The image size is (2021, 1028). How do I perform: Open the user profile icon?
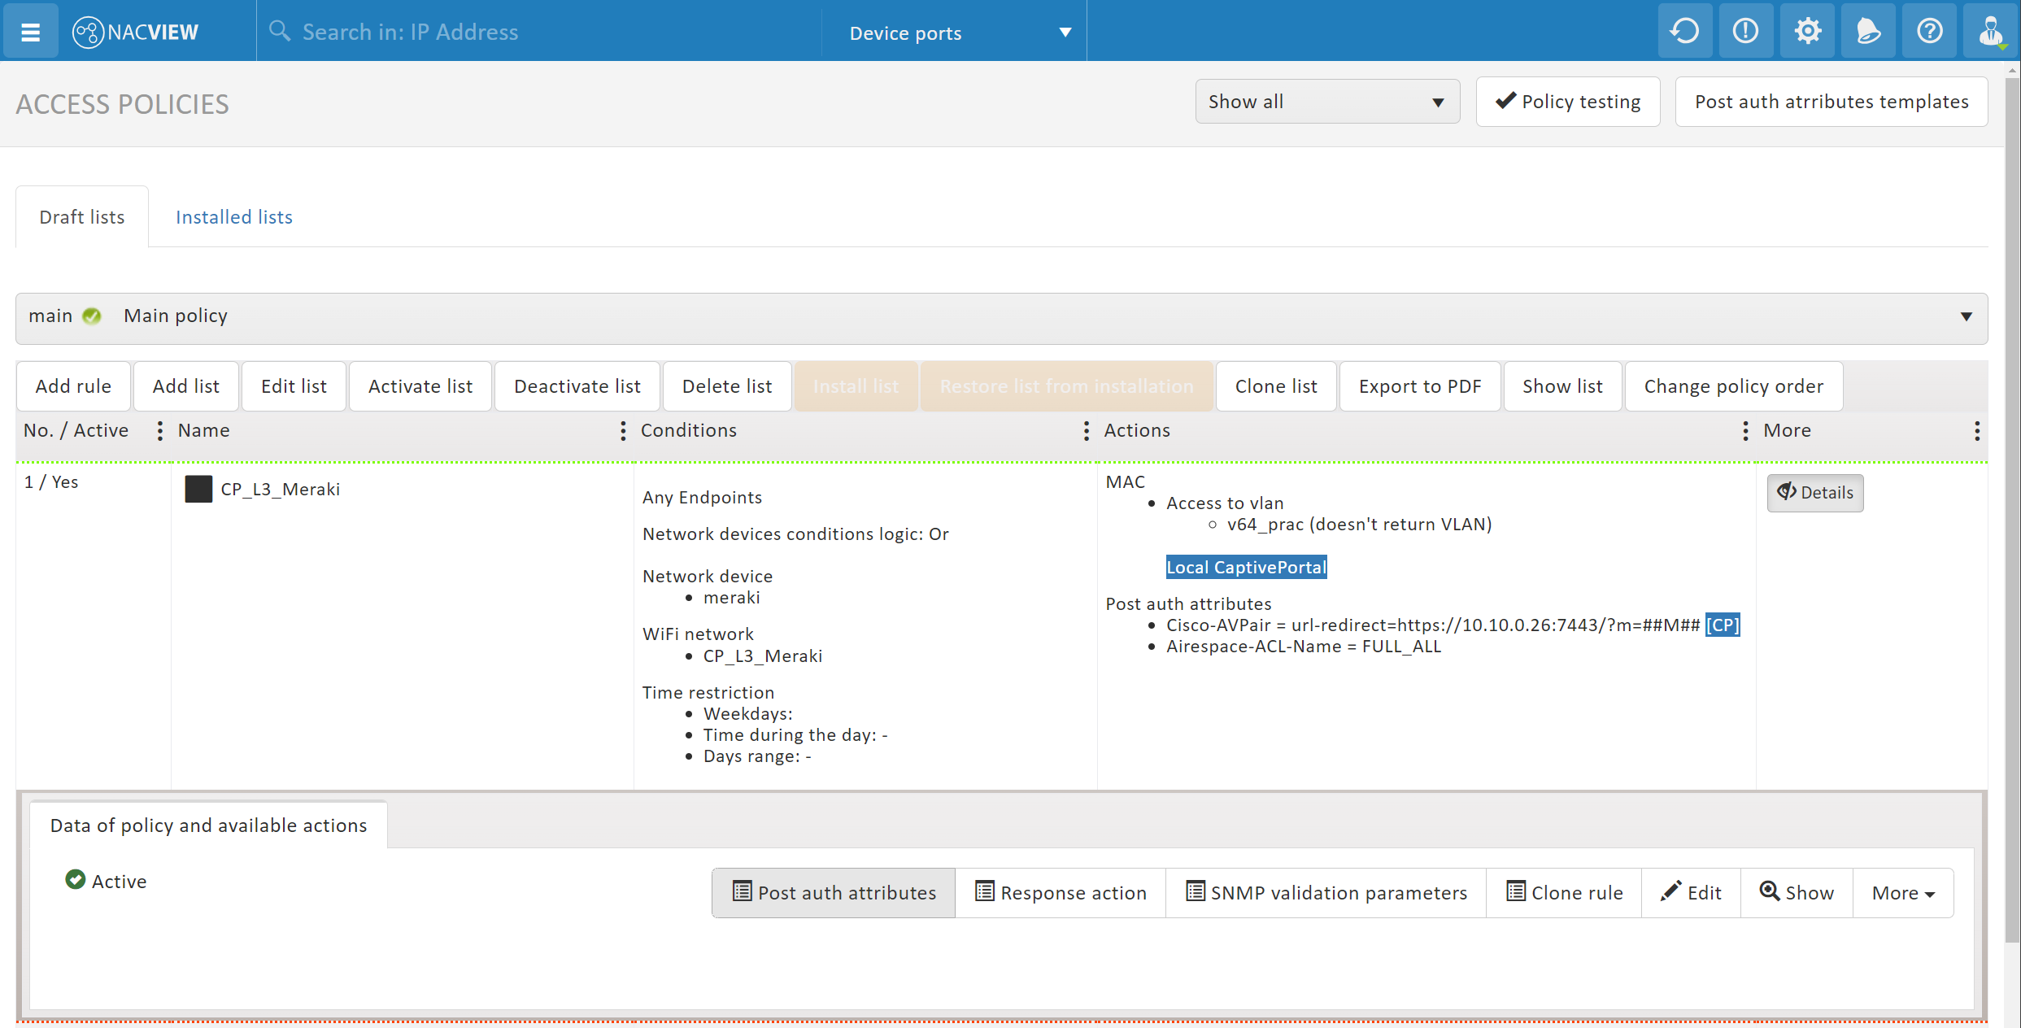(x=1990, y=31)
